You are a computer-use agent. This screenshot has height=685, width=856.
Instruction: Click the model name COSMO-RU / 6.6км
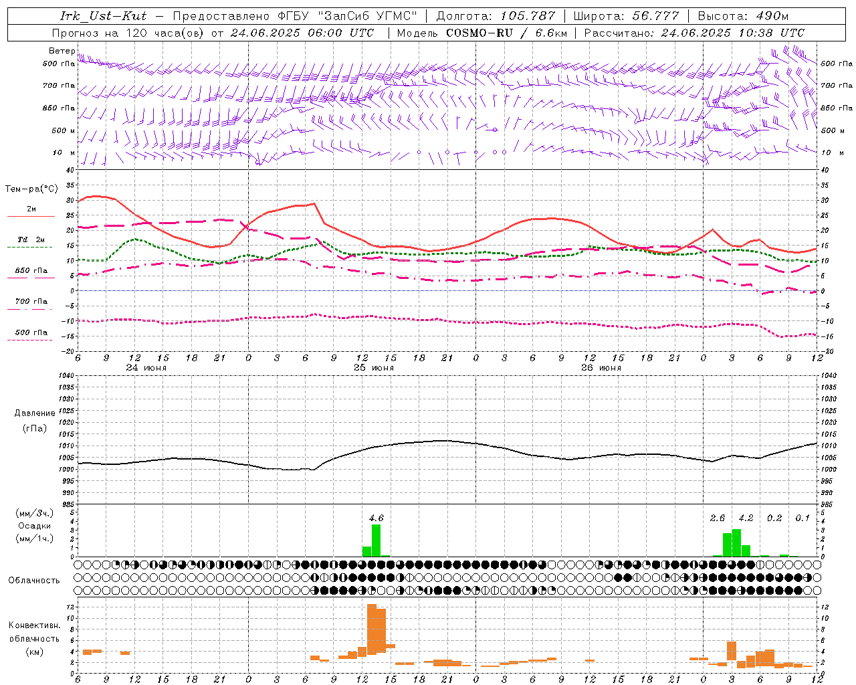[x=506, y=33]
